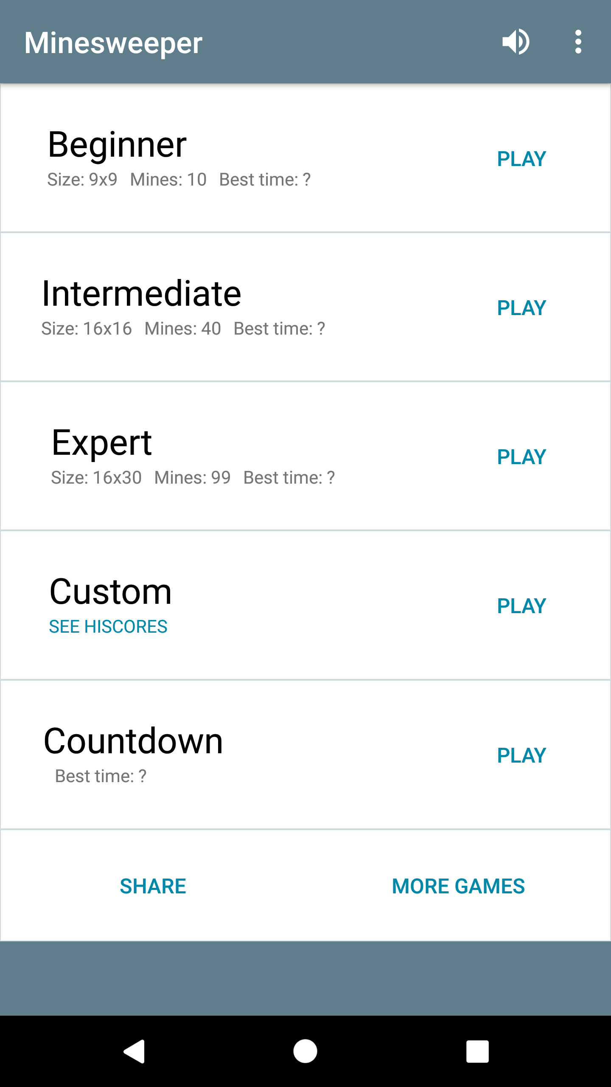Select the Beginner difficulty title
The width and height of the screenshot is (611, 1087).
117,145
